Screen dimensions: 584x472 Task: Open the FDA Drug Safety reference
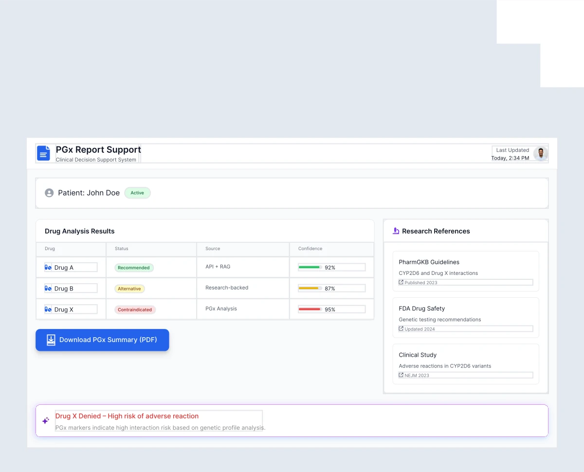[421, 309]
